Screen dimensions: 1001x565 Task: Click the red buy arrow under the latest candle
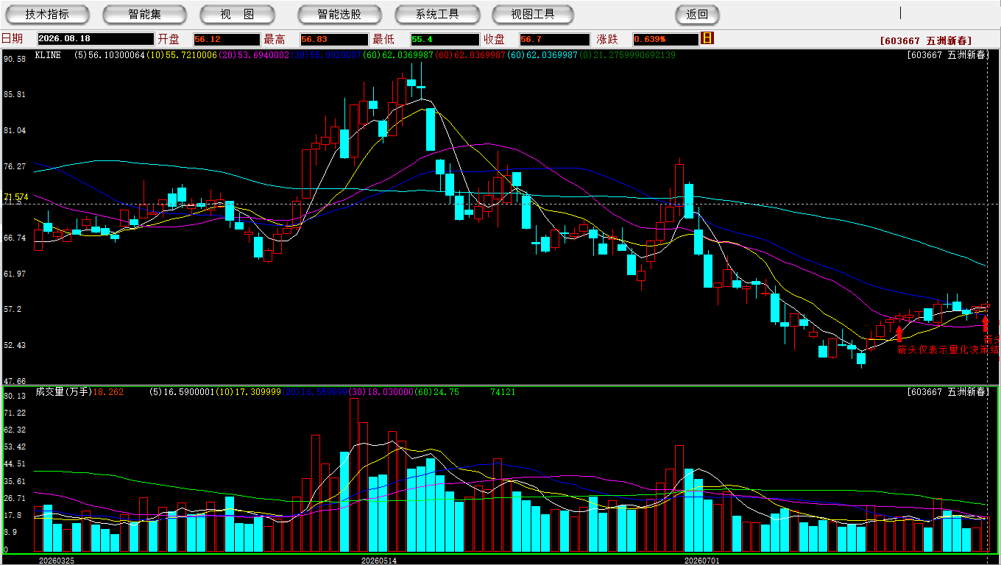(x=986, y=324)
